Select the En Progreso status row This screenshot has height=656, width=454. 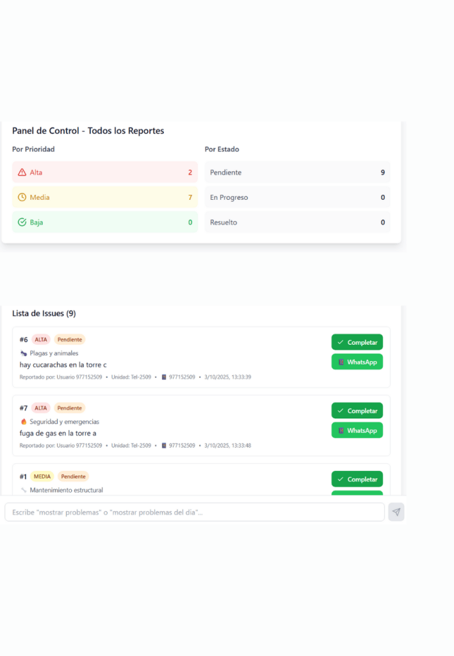[x=297, y=197]
